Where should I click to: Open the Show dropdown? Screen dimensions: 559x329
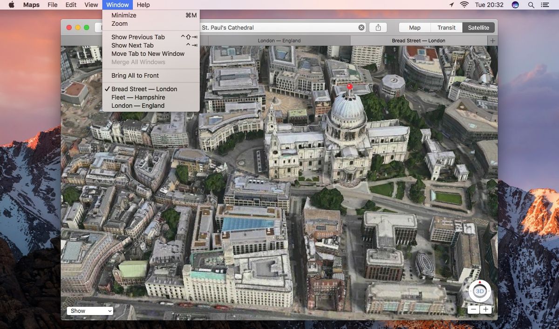pyautogui.click(x=90, y=311)
